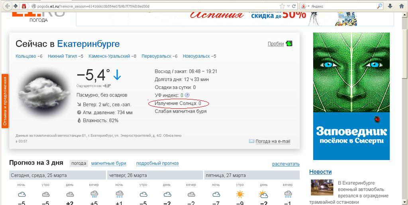Click the magnifier icon in Яндекс search box
This screenshot has width=408, height=205.
[379, 6]
